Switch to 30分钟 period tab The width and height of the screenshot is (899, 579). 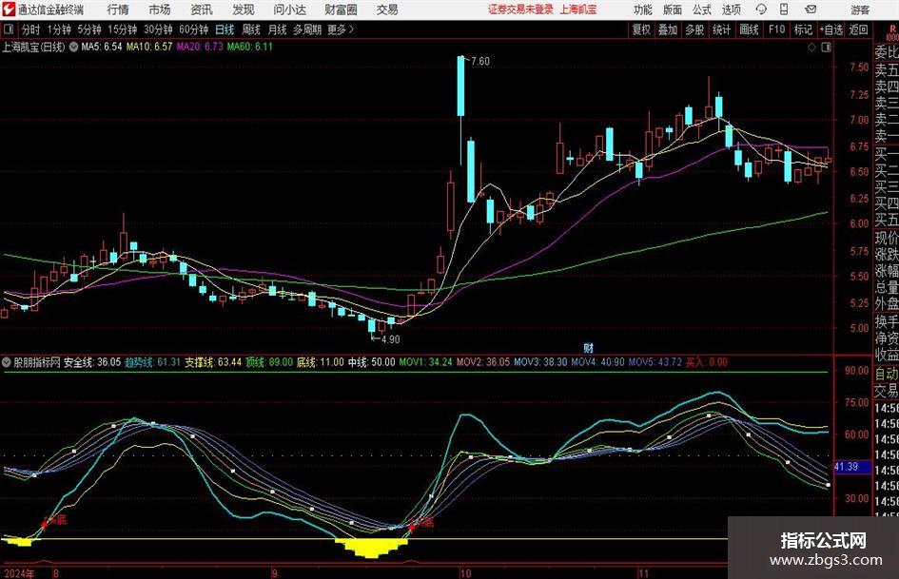tap(158, 29)
